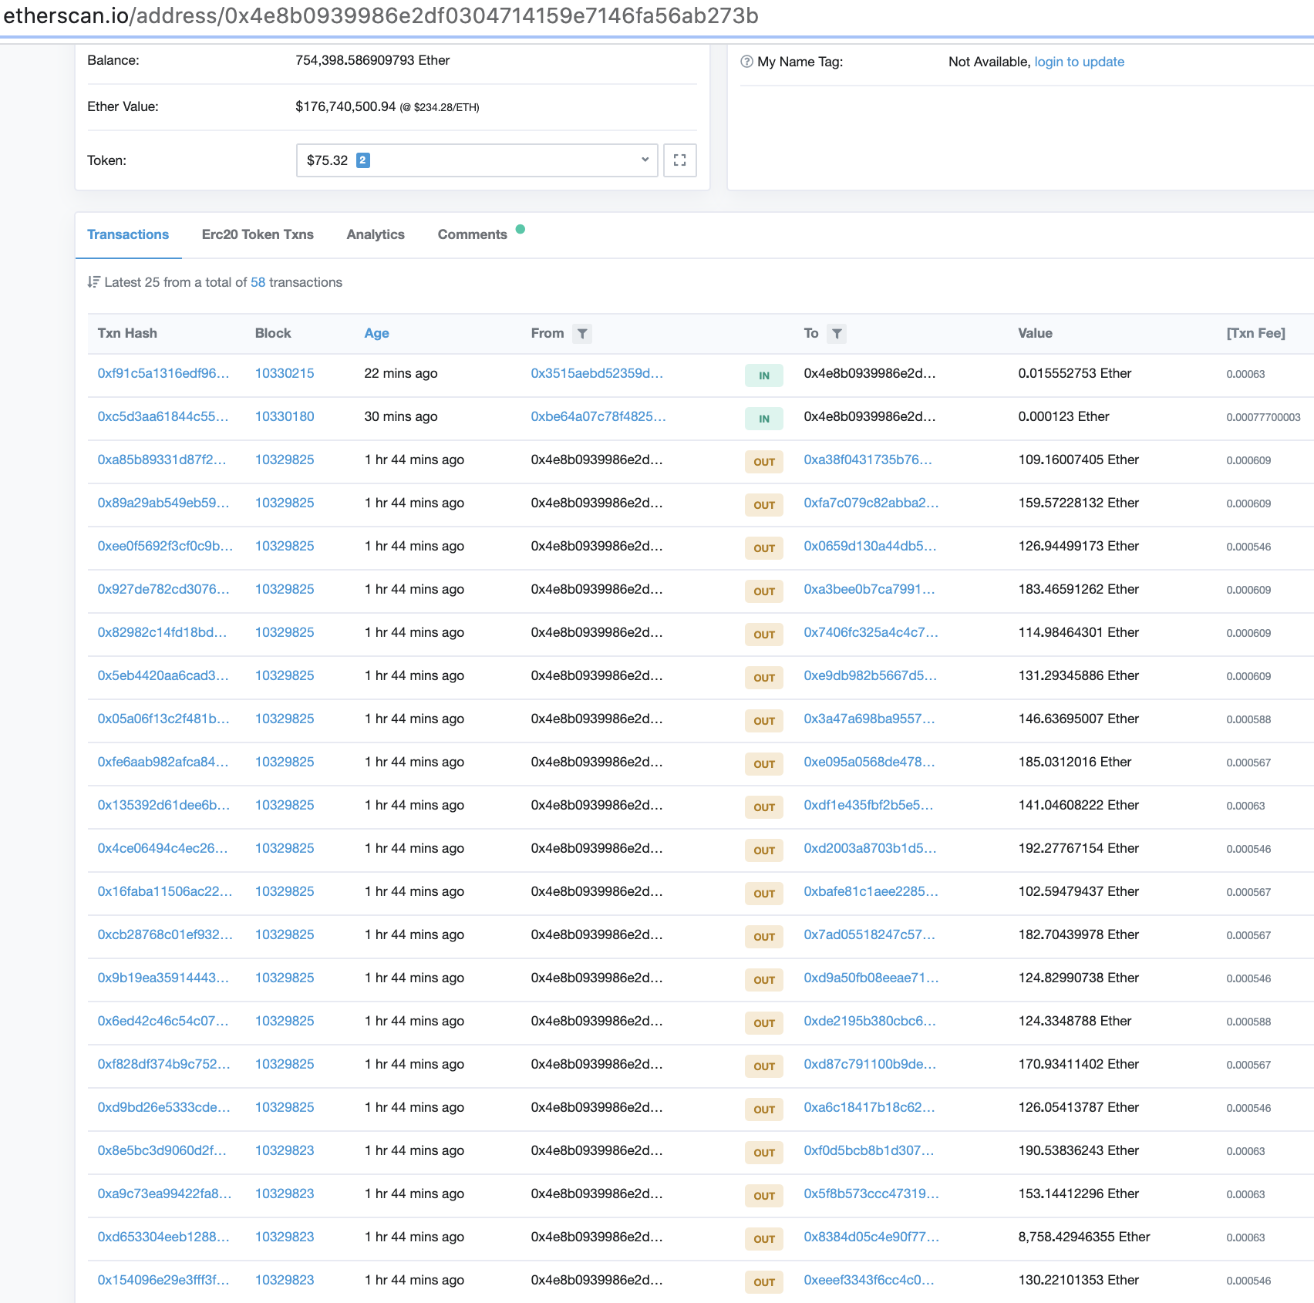The height and width of the screenshot is (1303, 1314).
Task: Open transaction hash 0xd653304eeb1288…
Action: (x=163, y=1237)
